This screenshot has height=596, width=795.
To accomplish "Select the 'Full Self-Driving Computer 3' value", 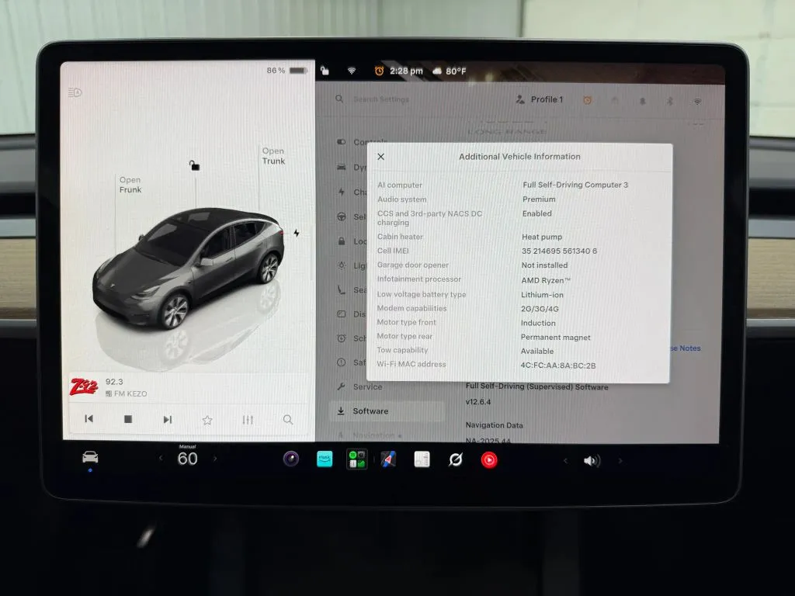I will (575, 185).
